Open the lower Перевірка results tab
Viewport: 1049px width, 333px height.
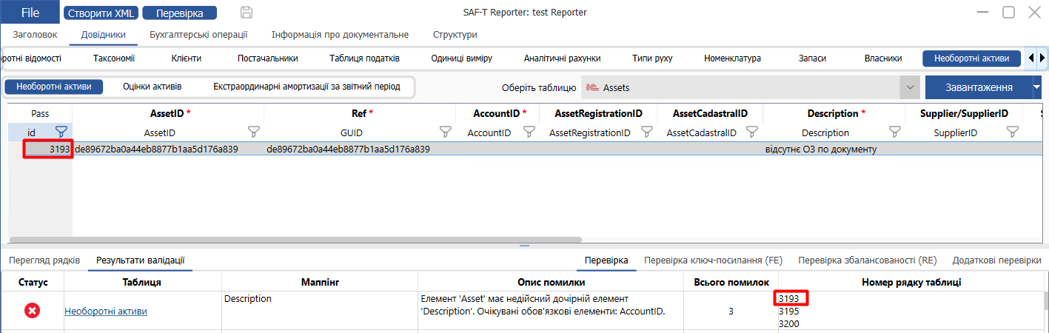tap(606, 260)
